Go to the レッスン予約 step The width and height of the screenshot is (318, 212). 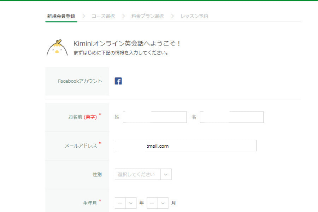tap(194, 16)
